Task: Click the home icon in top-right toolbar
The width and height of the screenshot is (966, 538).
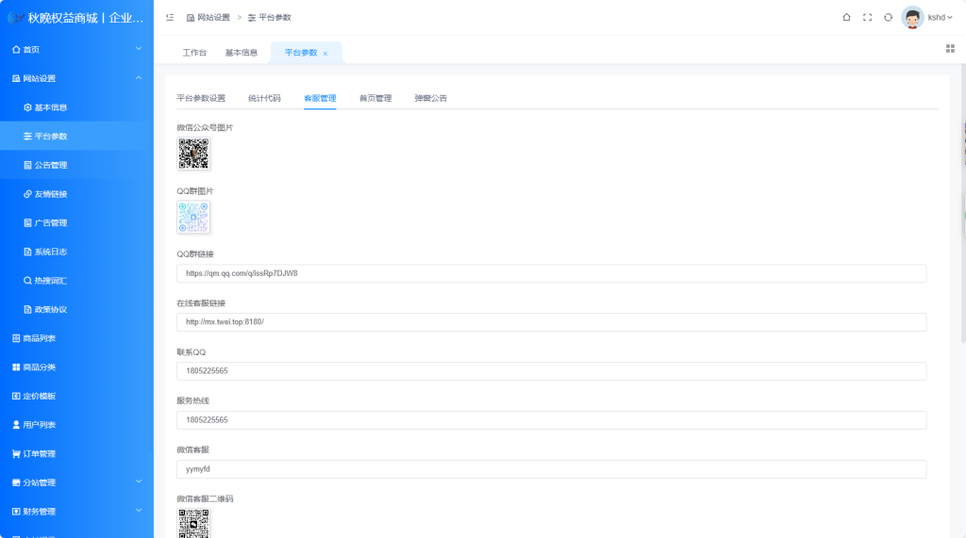Action: tap(846, 17)
